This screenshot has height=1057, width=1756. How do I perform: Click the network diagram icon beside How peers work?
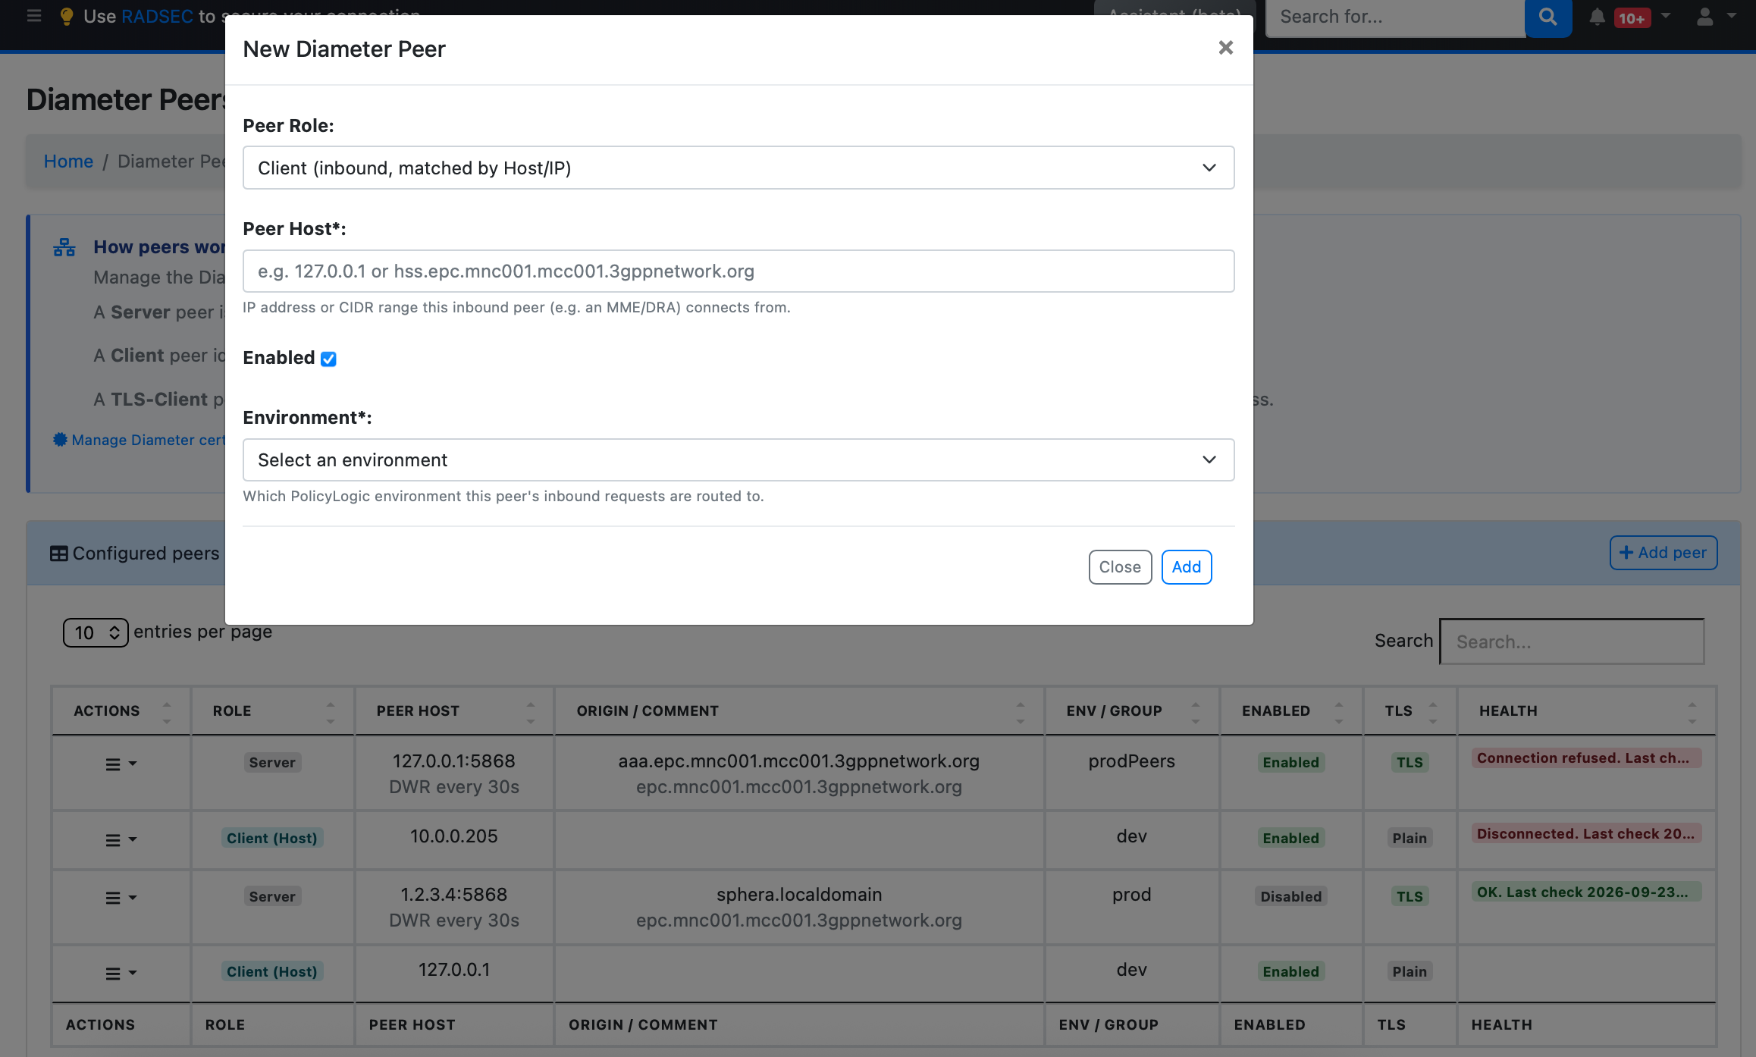tap(64, 247)
